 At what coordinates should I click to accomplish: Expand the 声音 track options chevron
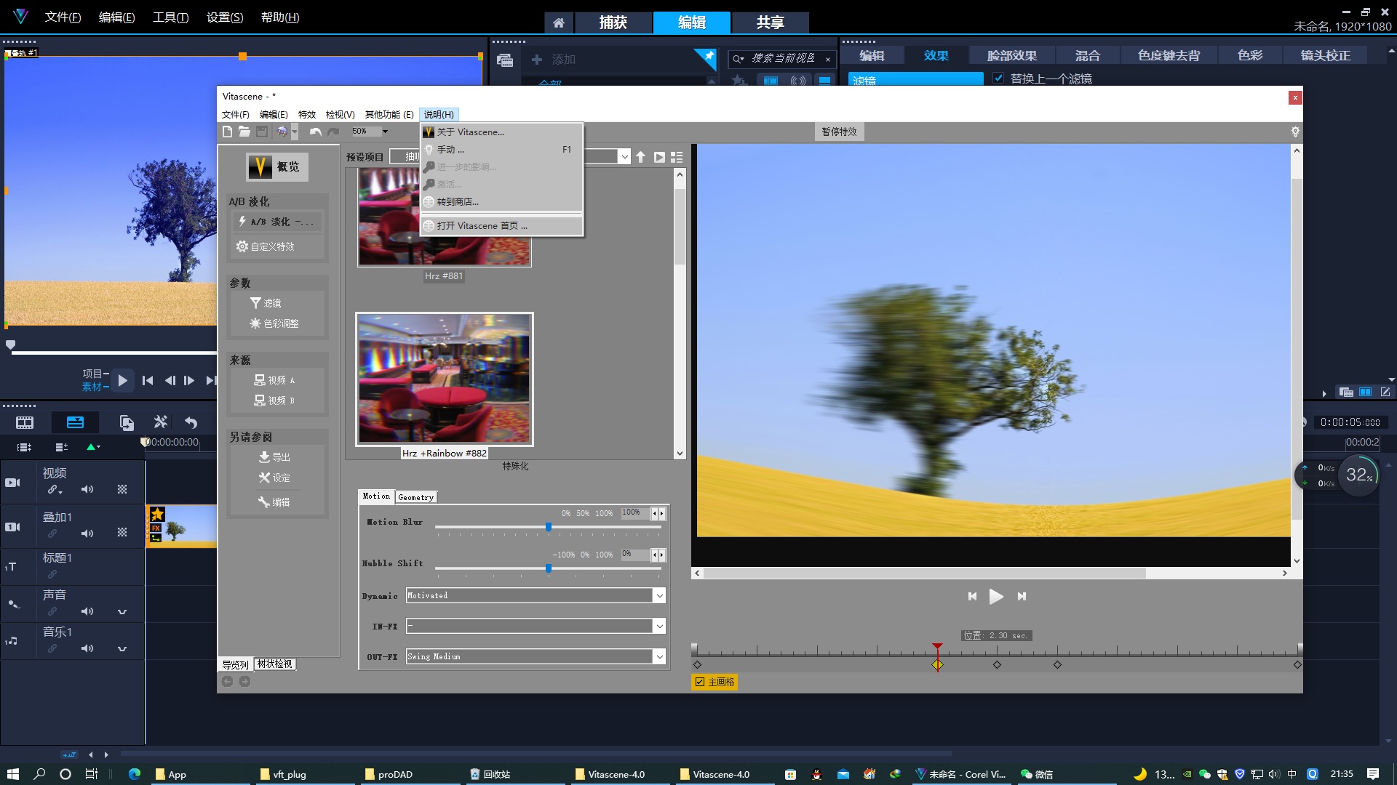(x=122, y=612)
